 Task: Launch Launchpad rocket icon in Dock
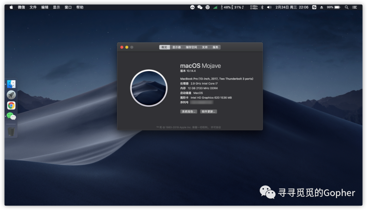tap(11, 95)
